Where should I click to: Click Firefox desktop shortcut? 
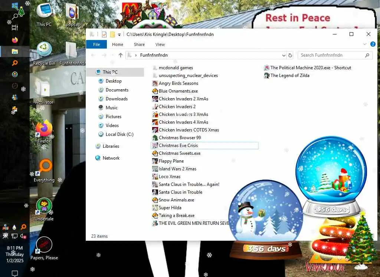(x=44, y=131)
